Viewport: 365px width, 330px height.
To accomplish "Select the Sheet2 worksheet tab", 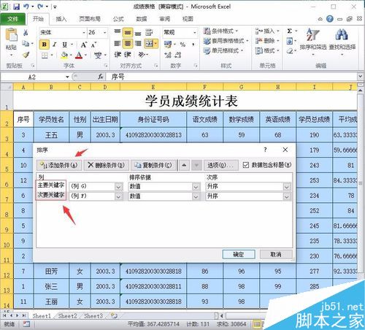I will coord(67,316).
